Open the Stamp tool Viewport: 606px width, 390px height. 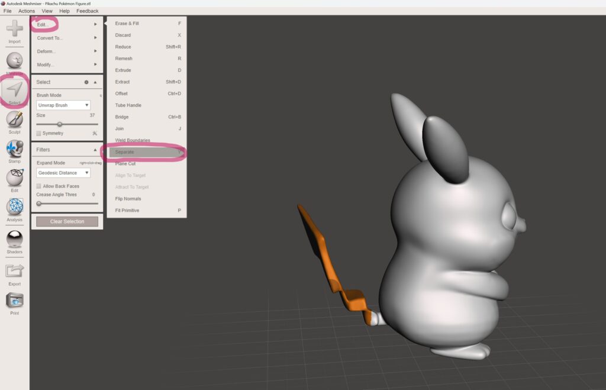[x=15, y=149]
